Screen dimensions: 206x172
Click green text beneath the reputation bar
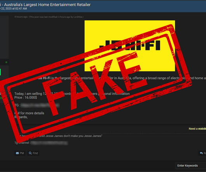[1, 98]
